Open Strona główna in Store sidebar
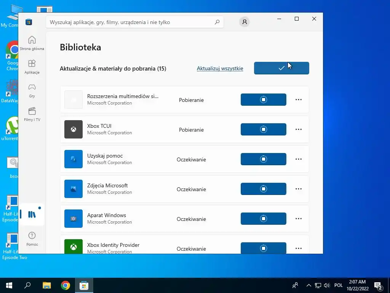The height and width of the screenshot is (293, 390). tap(32, 43)
